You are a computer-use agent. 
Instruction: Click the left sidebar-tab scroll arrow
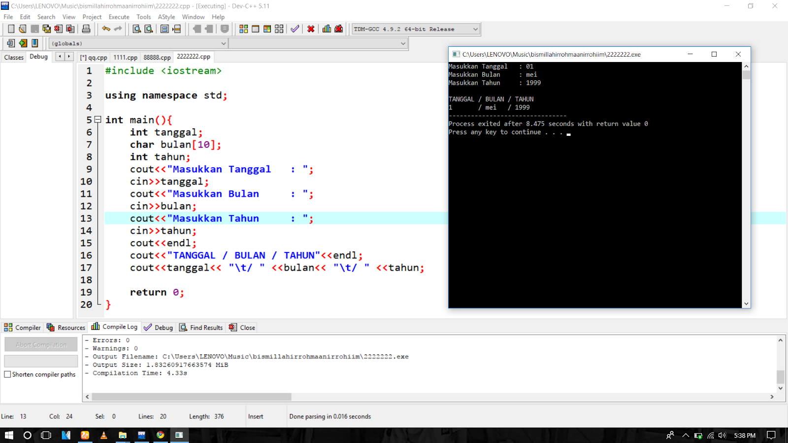tap(60, 57)
